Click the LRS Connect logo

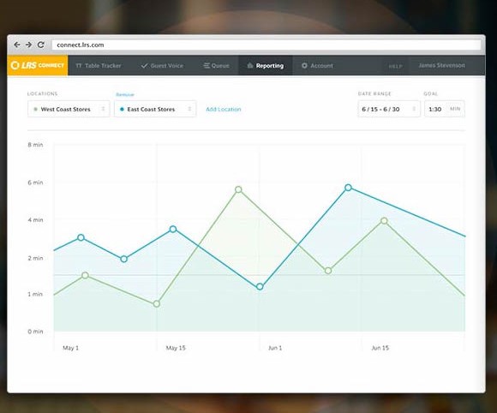[x=38, y=65]
